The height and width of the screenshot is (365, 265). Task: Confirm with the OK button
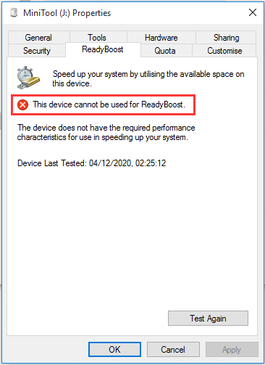pyautogui.click(x=114, y=349)
